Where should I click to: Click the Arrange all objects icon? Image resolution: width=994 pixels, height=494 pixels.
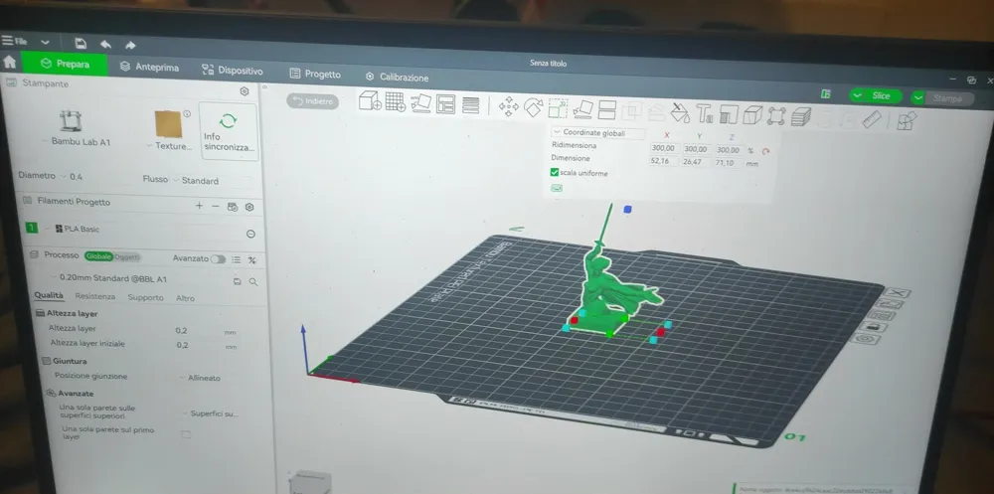pos(445,104)
